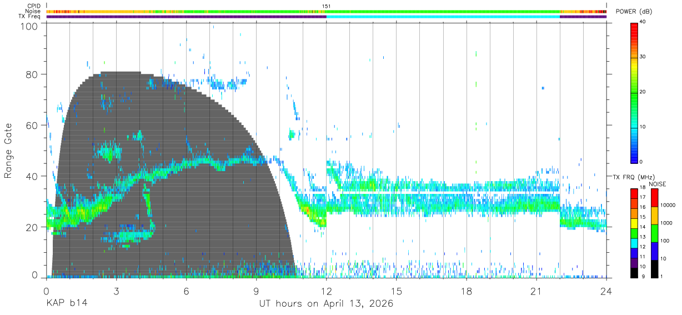The height and width of the screenshot is (315, 682).
Task: Click the 40 label on power colorbar
Action: click(x=643, y=22)
